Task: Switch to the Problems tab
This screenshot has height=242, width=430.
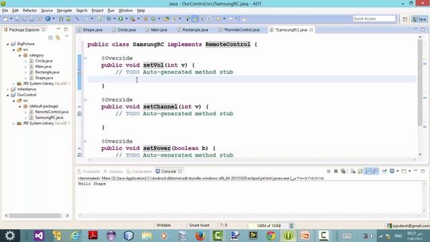Action: coord(89,171)
